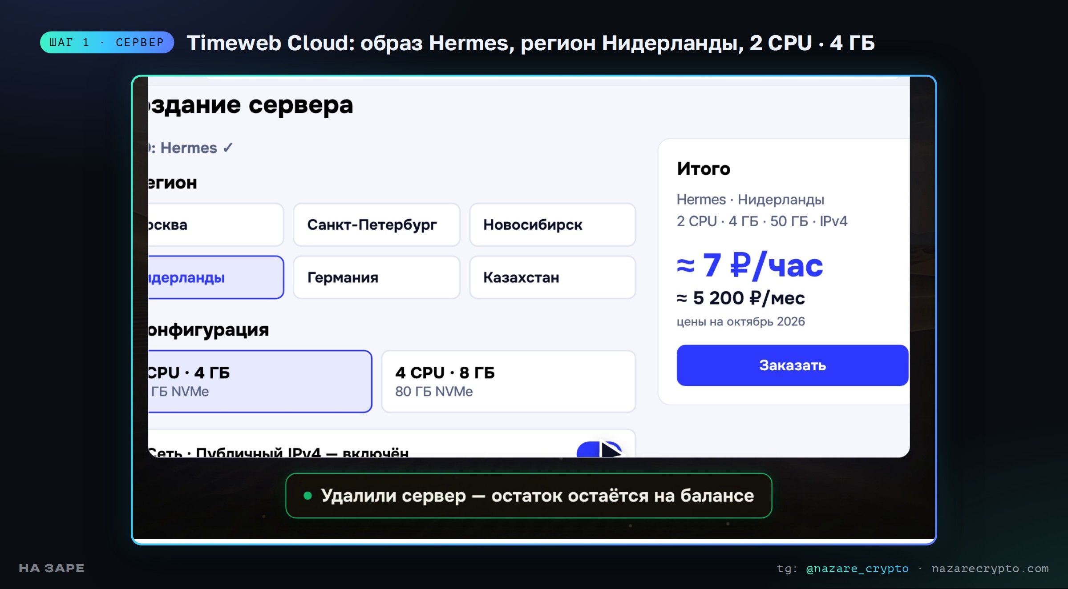This screenshot has height=589, width=1068.
Task: Click the Удалили сервер balance notice
Action: (529, 496)
